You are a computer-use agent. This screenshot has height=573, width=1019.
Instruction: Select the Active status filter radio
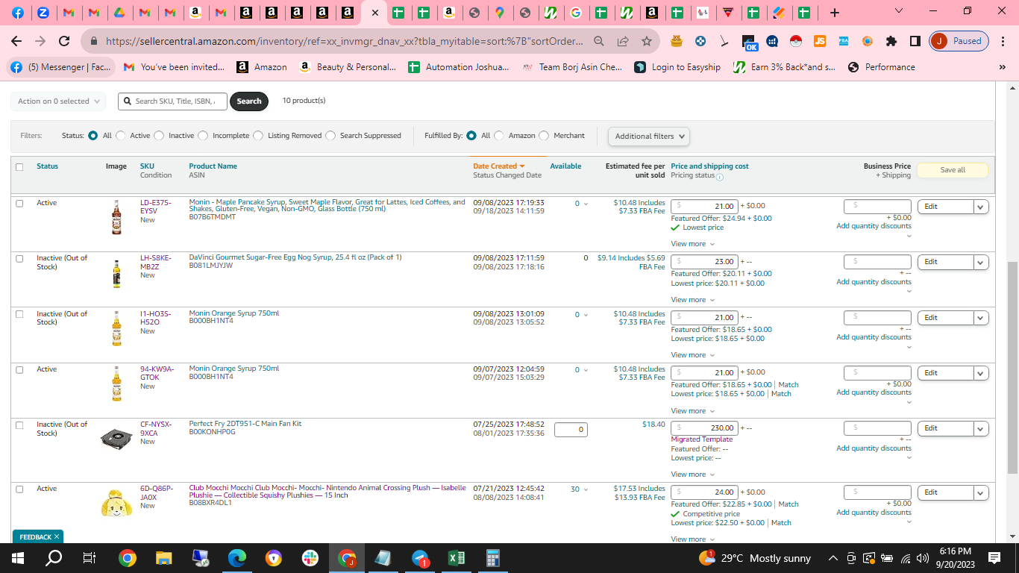tap(121, 136)
